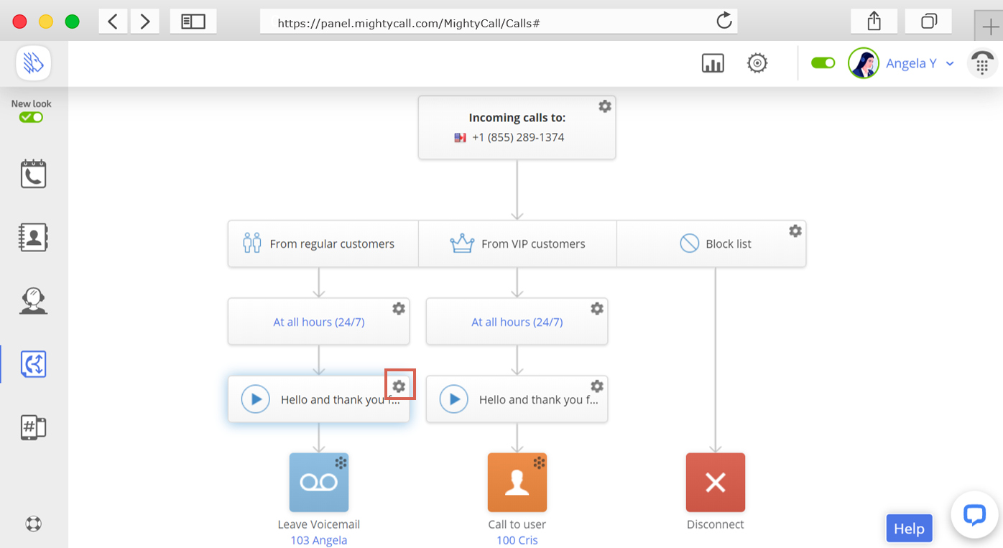Open the dialpad phone icon

981,63
